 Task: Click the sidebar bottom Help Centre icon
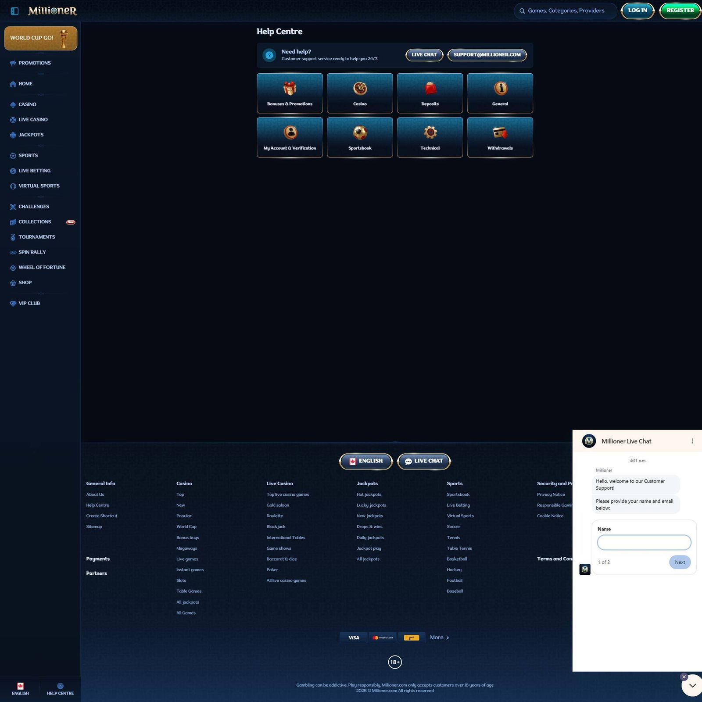point(61,686)
